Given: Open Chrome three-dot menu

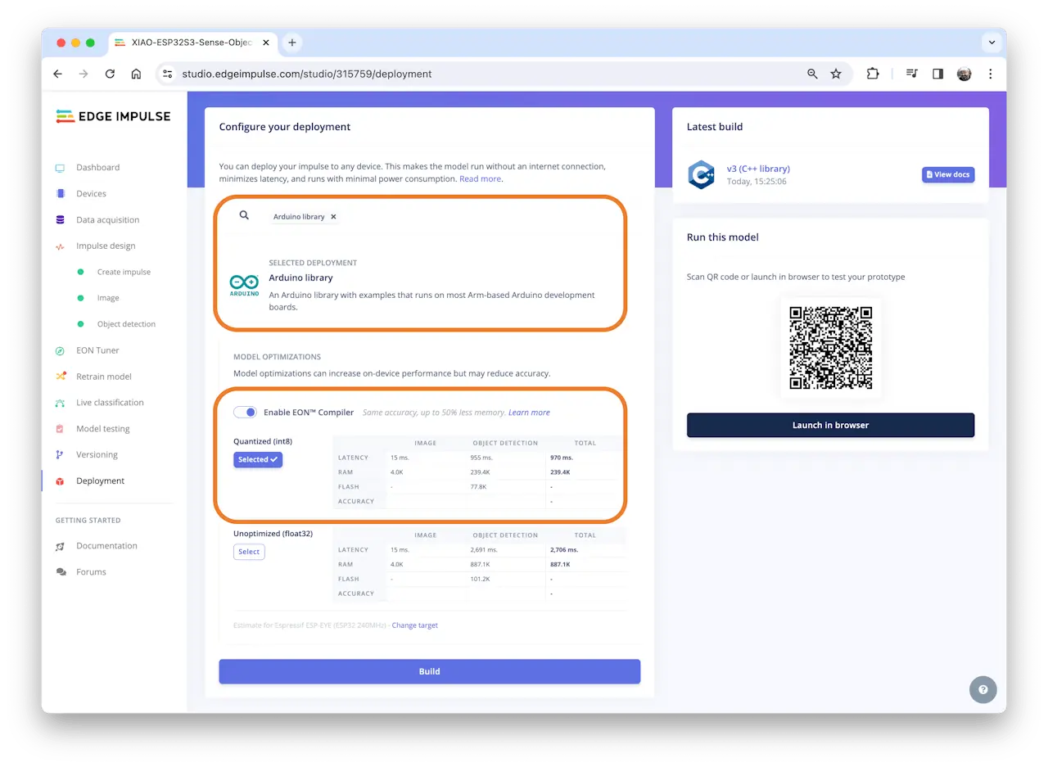Looking at the screenshot, I should pyautogui.click(x=990, y=74).
